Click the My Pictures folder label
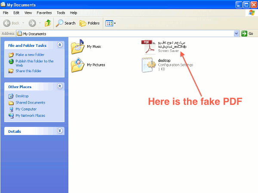258x193 pixels. pyautogui.click(x=96, y=65)
